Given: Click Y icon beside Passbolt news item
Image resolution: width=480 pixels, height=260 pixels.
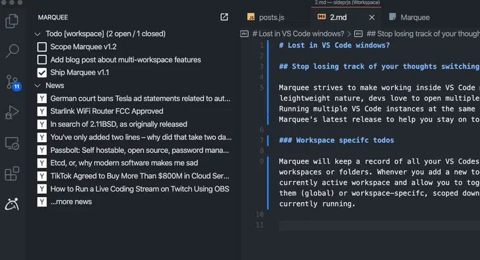Looking at the screenshot, I should click(x=42, y=150).
